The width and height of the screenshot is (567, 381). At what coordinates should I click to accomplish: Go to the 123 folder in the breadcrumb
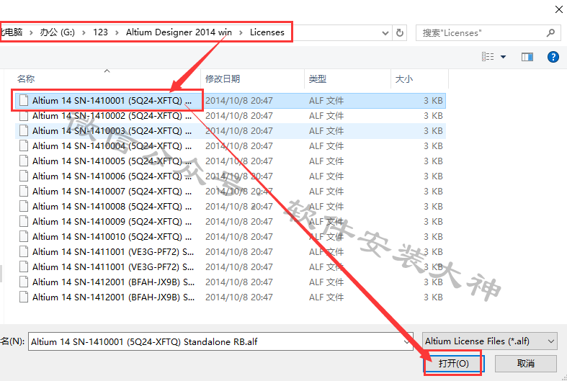[x=100, y=32]
